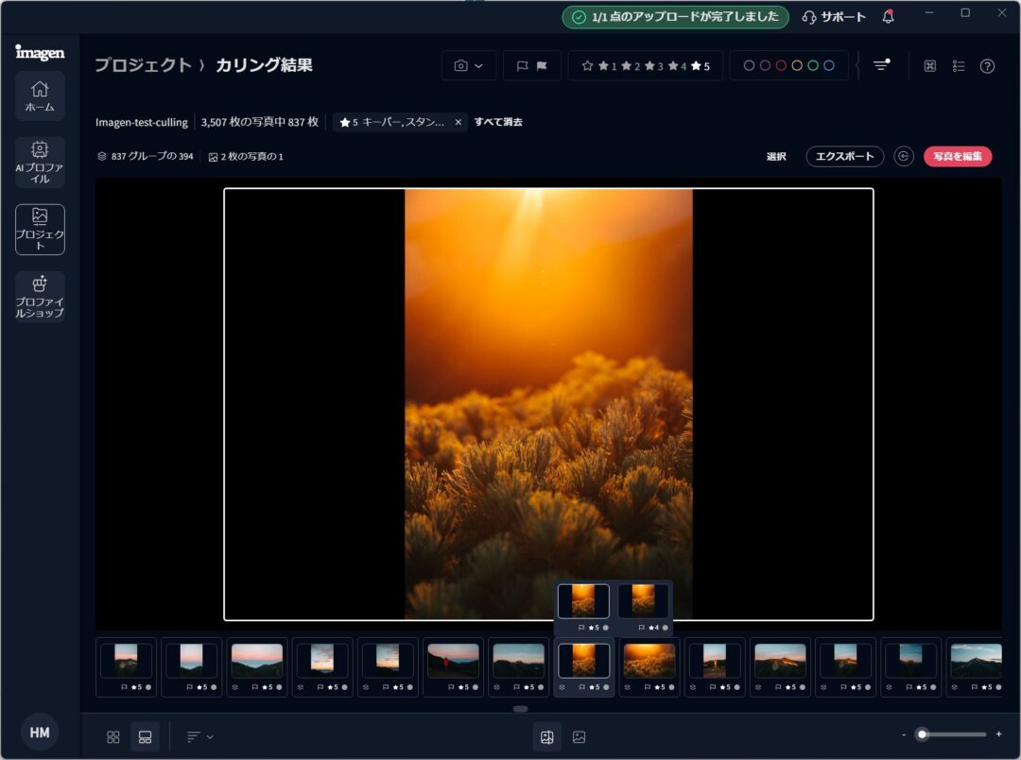
Task: Expand user menu for HM avatar
Action: (40, 733)
